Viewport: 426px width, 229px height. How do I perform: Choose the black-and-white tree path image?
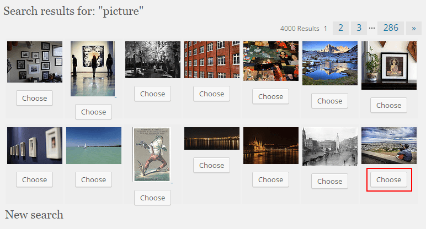(x=152, y=94)
